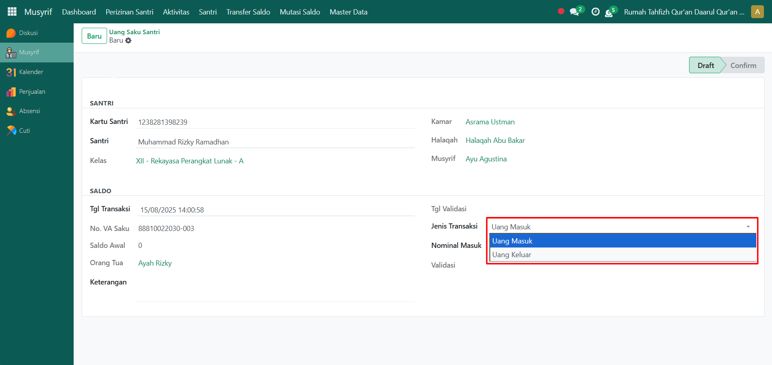
Task: Open the chat messages icon
Action: 574,12
